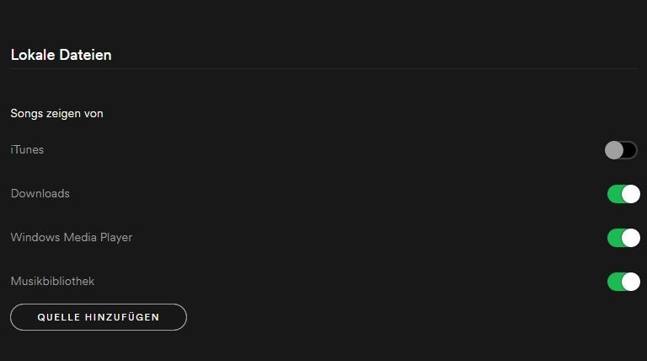
Task: Click the Songs zeigen von label
Action: 56,113
